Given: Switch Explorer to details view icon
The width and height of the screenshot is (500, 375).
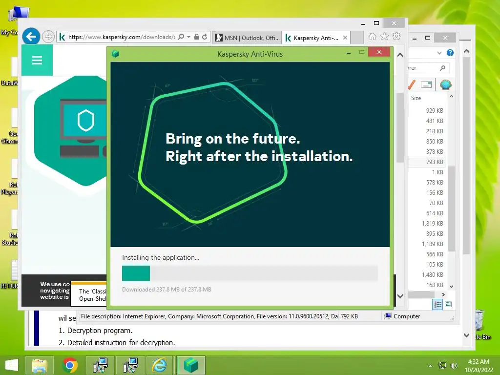Looking at the screenshot, I should (x=437, y=304).
